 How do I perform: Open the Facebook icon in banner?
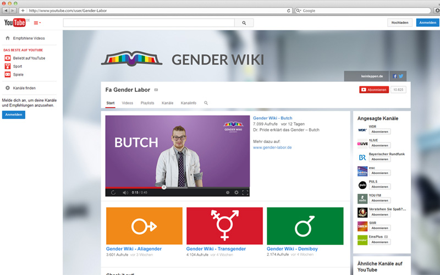395,76
